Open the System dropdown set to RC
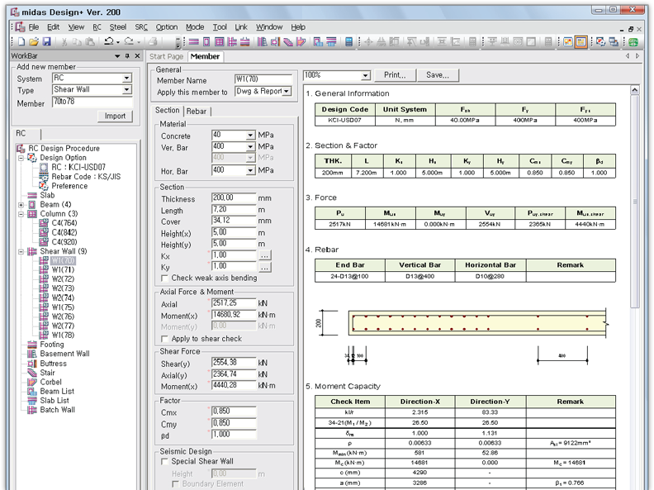Viewport: 654px width, 490px height. (127, 78)
